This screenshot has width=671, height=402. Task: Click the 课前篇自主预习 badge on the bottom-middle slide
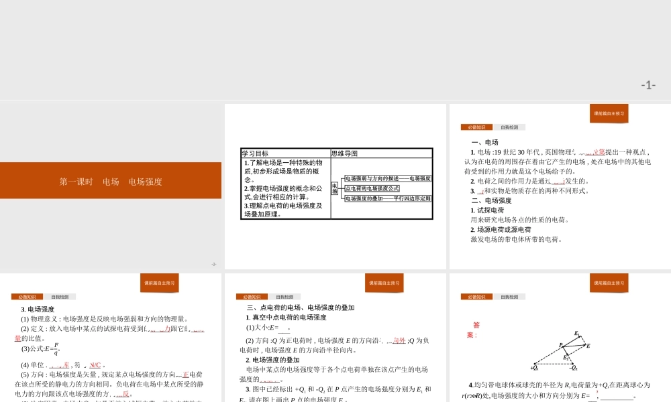click(x=385, y=283)
